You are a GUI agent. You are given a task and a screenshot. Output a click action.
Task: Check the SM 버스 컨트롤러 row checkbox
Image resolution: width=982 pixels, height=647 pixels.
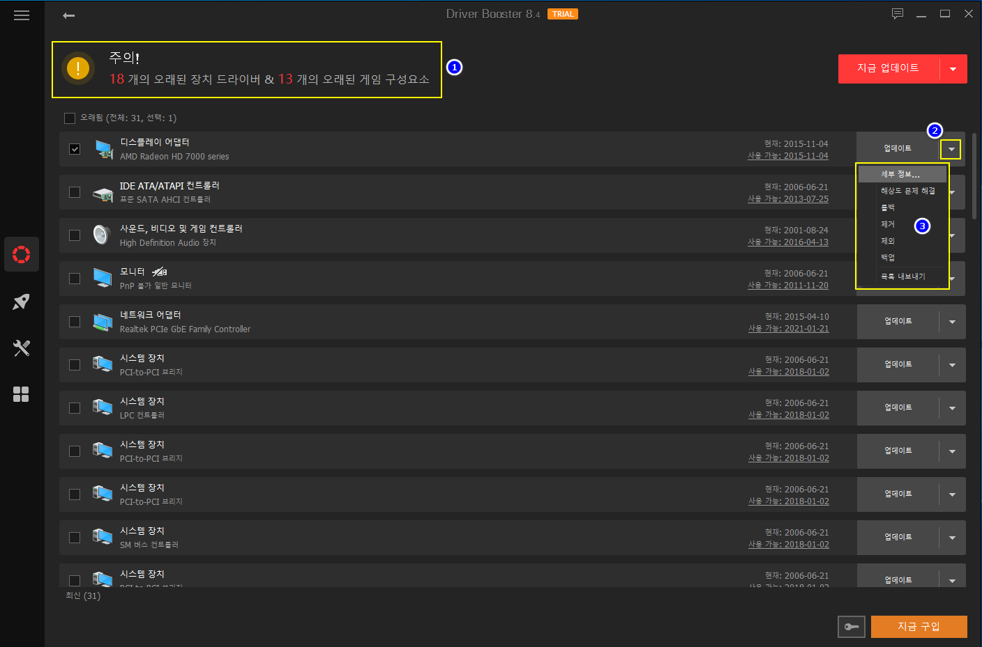75,538
